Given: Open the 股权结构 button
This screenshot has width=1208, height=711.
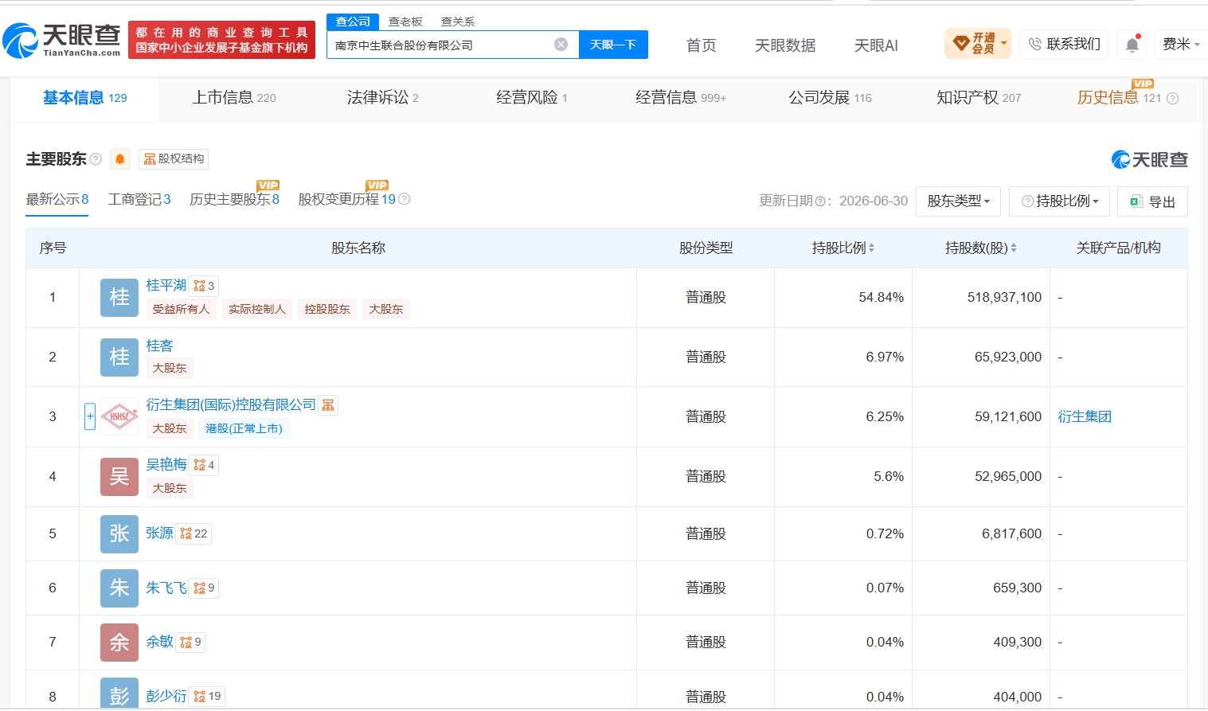Looking at the screenshot, I should coord(174,159).
